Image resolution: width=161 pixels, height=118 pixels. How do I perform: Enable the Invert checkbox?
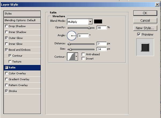83,58
